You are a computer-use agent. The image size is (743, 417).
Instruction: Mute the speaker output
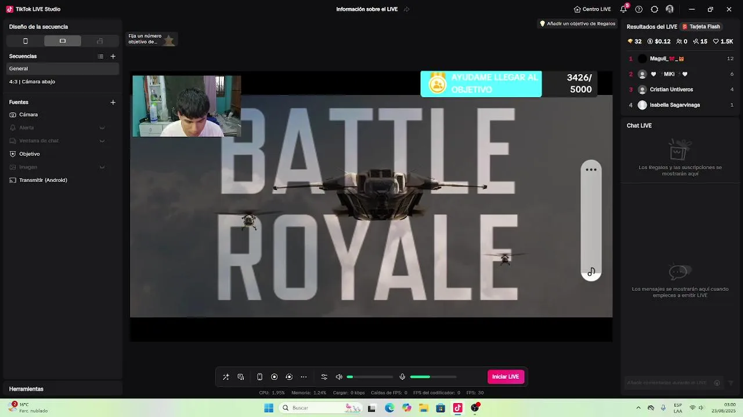click(x=339, y=377)
